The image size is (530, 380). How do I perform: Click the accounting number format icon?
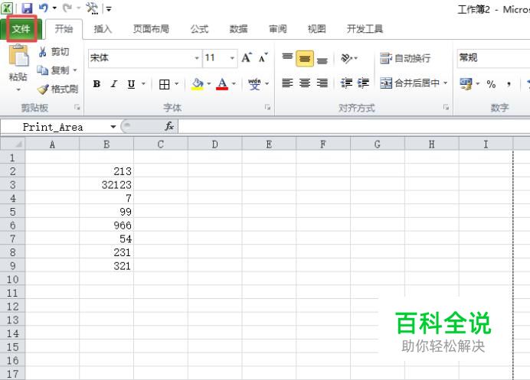[466, 83]
